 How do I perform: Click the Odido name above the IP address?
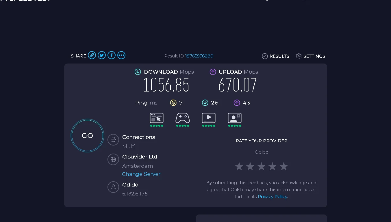pyautogui.click(x=130, y=185)
